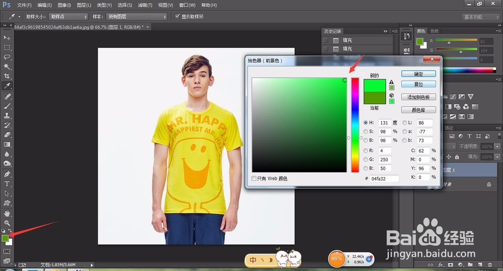This screenshot has height=271, width=503.
Task: Open the 基本功能 workspace dropdown
Action: (481, 17)
